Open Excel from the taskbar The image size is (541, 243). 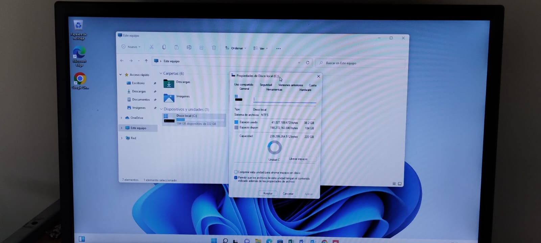pos(291,241)
